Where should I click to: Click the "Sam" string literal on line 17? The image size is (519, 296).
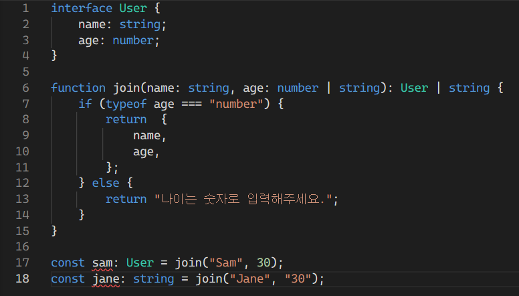(x=226, y=263)
